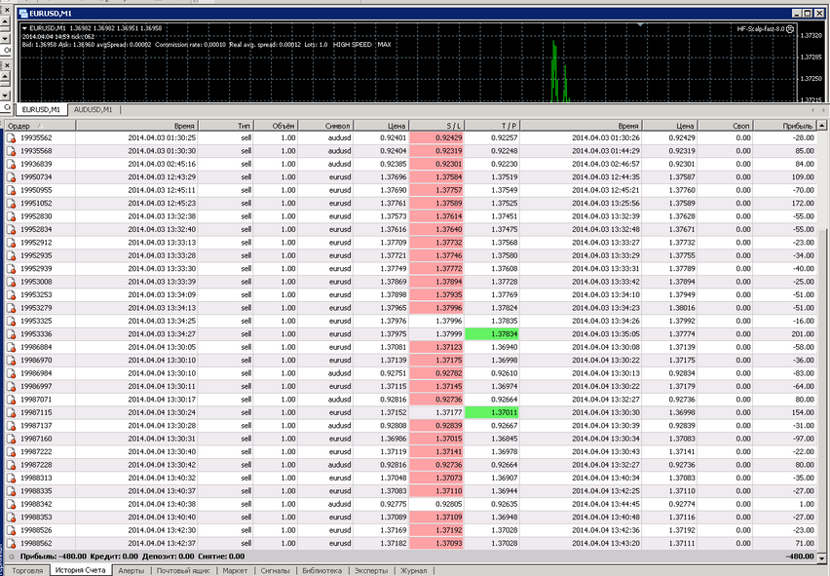Screen dimensions: 830x576
Task: Click the order icon for ticket 19986984
Action: (x=11, y=373)
